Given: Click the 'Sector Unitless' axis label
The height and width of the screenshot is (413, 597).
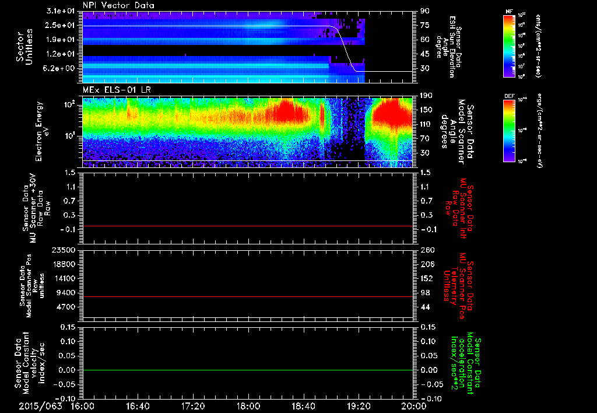Looking at the screenshot, I should 24,47.
